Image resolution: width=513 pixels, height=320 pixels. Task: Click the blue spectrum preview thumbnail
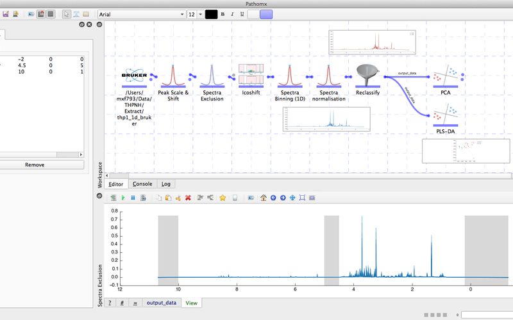pos(326,120)
